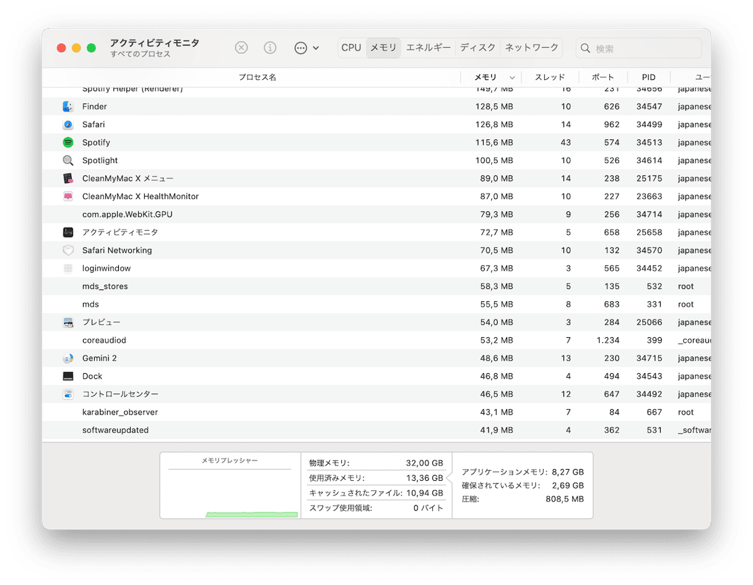
Task: Click the Finder icon in process list
Action: coord(68,107)
